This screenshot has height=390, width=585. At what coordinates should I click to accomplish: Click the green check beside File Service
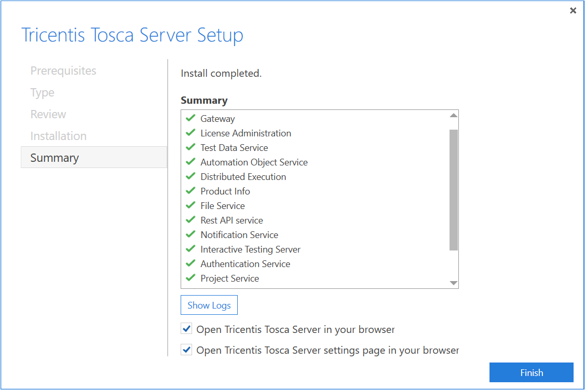coord(191,205)
